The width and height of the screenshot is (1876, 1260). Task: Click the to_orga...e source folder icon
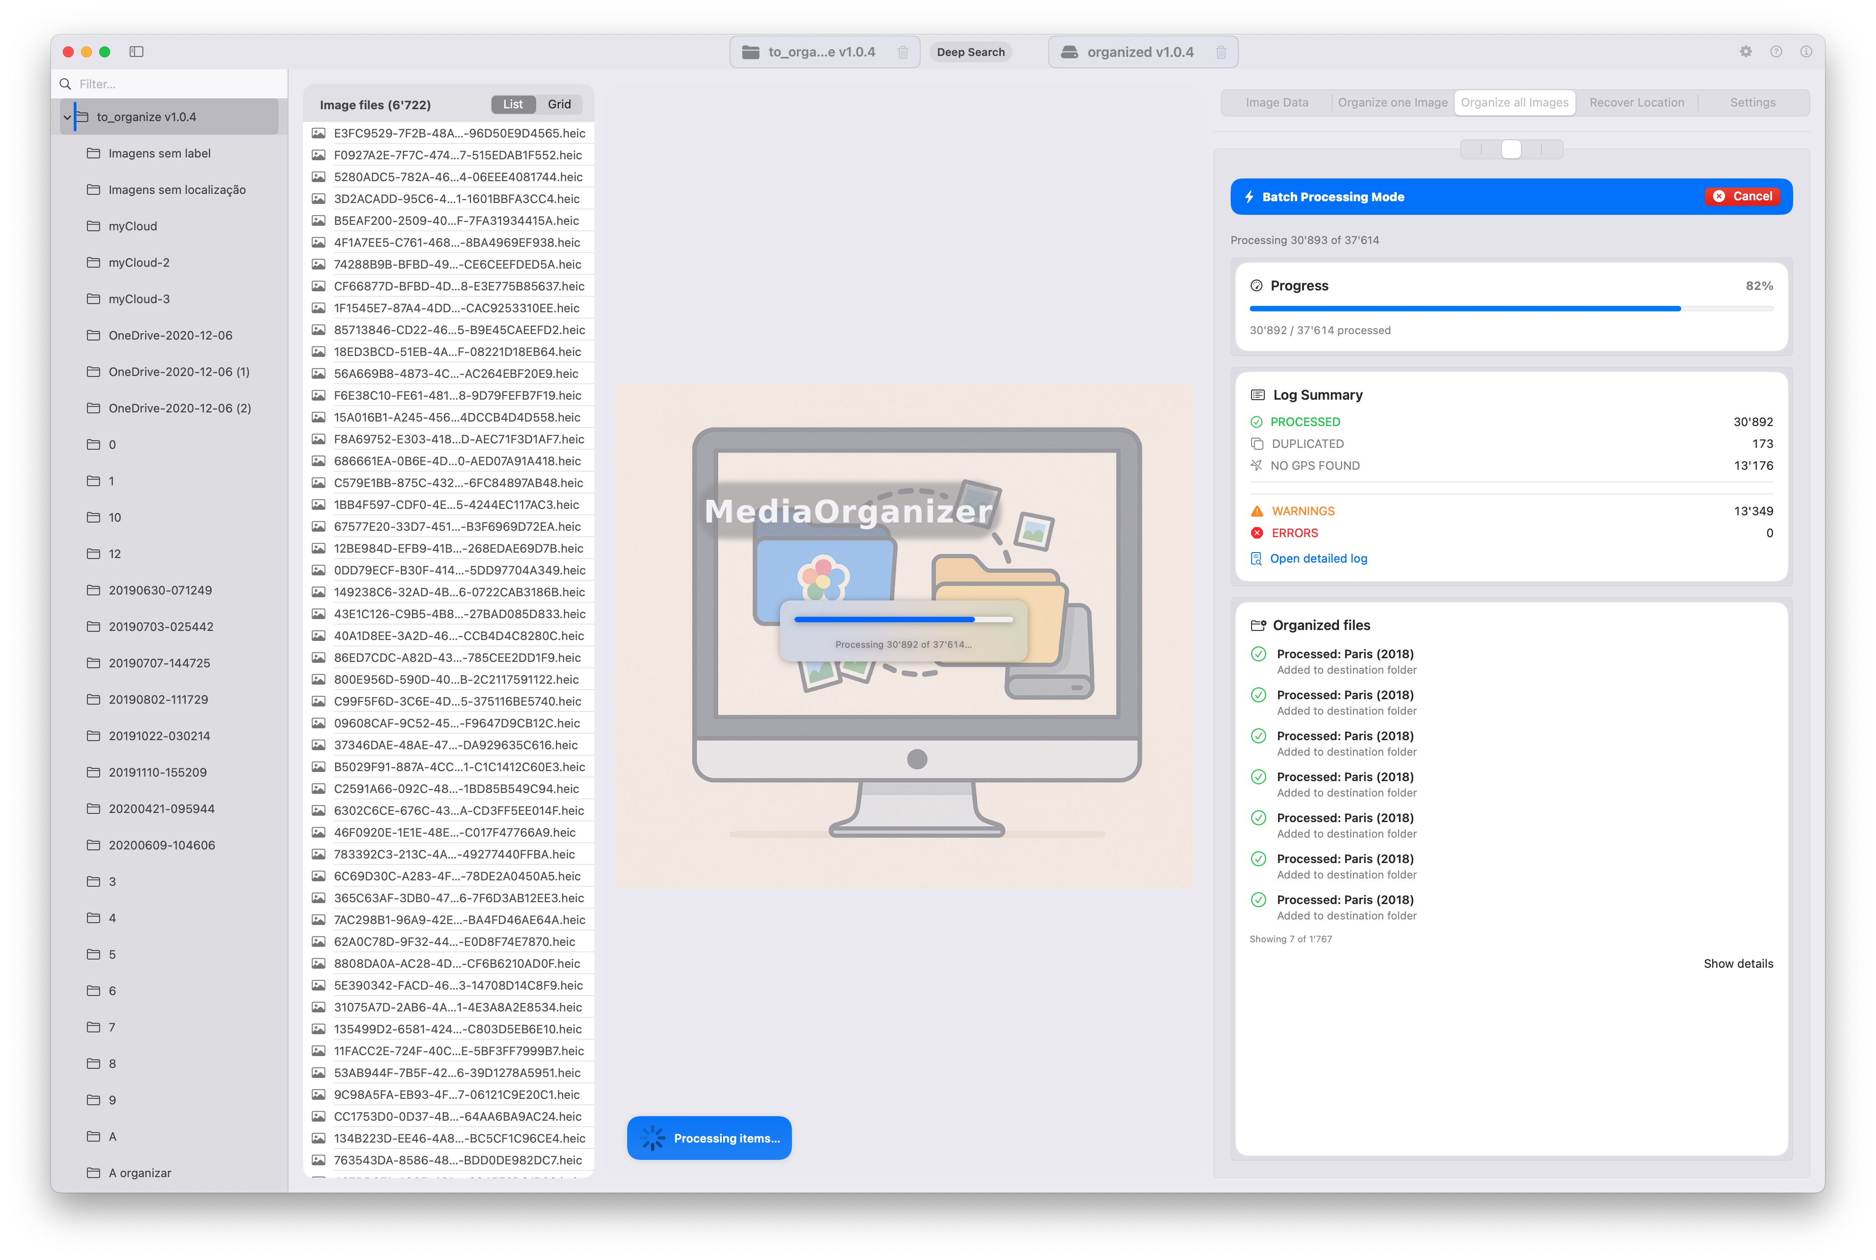750,52
